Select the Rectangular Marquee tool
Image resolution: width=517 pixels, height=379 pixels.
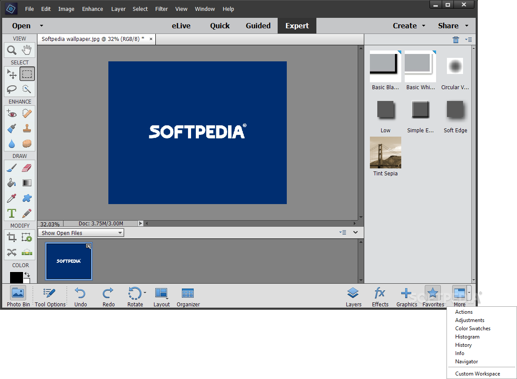click(27, 74)
